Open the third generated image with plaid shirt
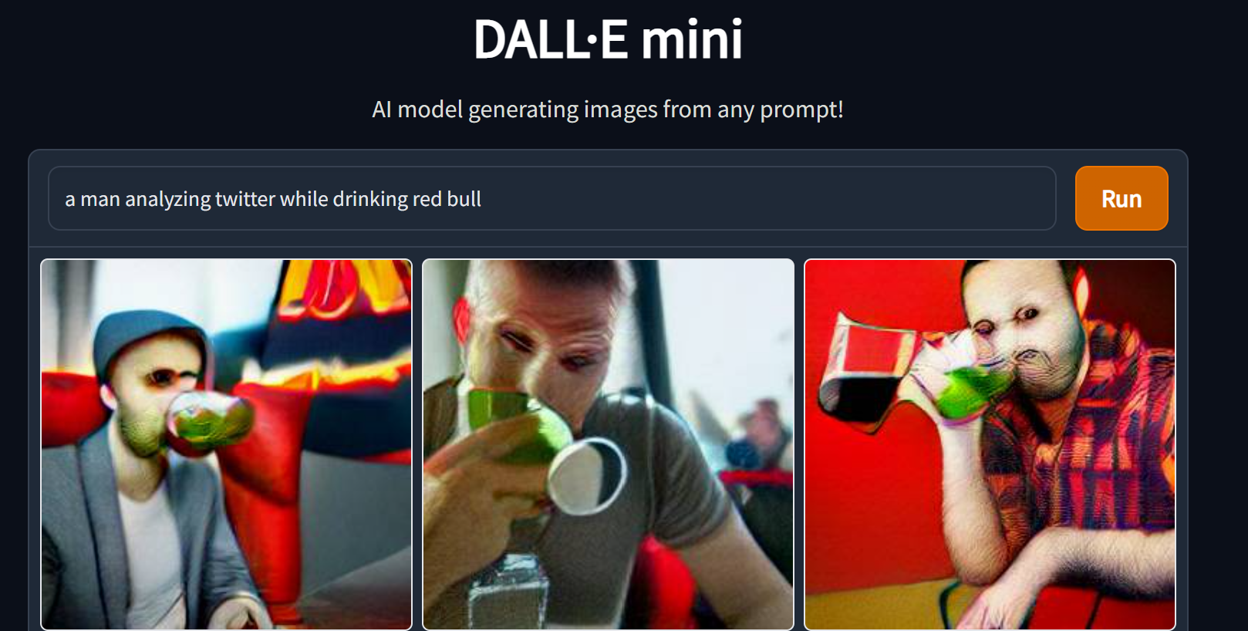The image size is (1248, 631). pos(990,444)
